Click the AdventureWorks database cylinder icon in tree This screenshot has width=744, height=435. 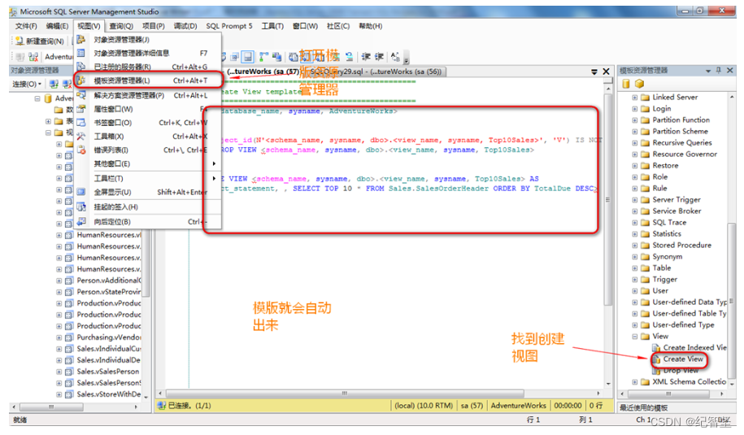pyautogui.click(x=48, y=98)
